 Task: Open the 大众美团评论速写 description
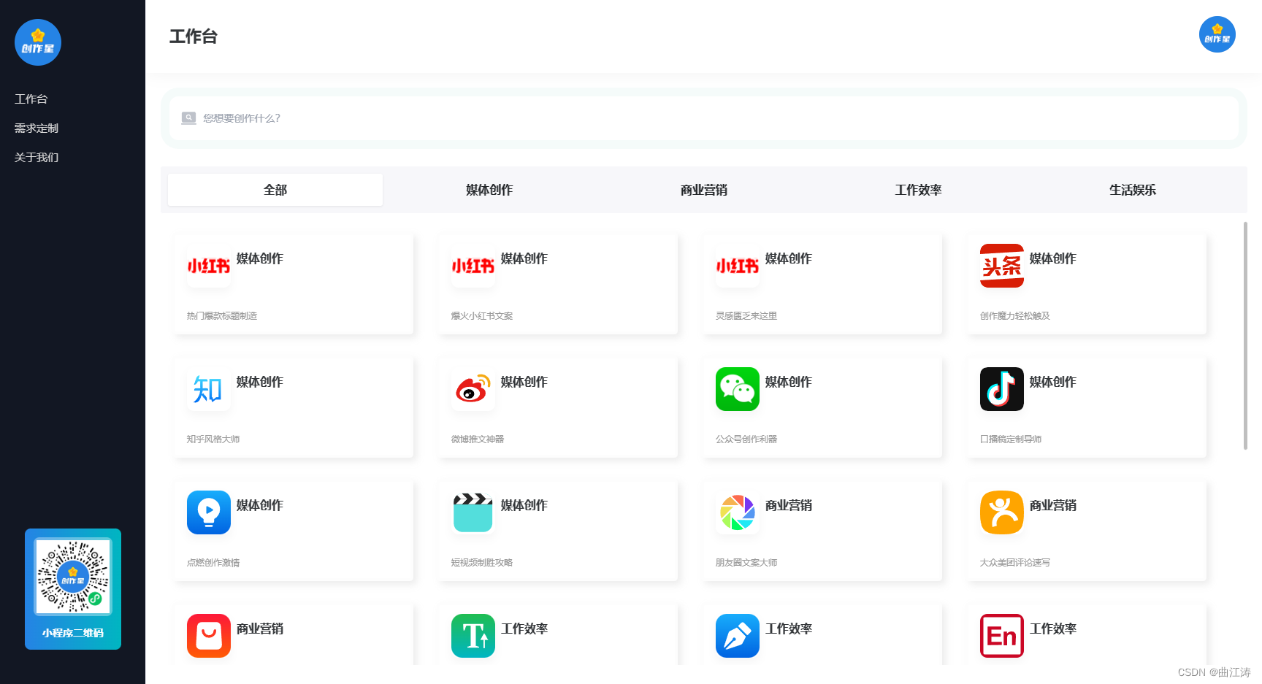point(1015,563)
